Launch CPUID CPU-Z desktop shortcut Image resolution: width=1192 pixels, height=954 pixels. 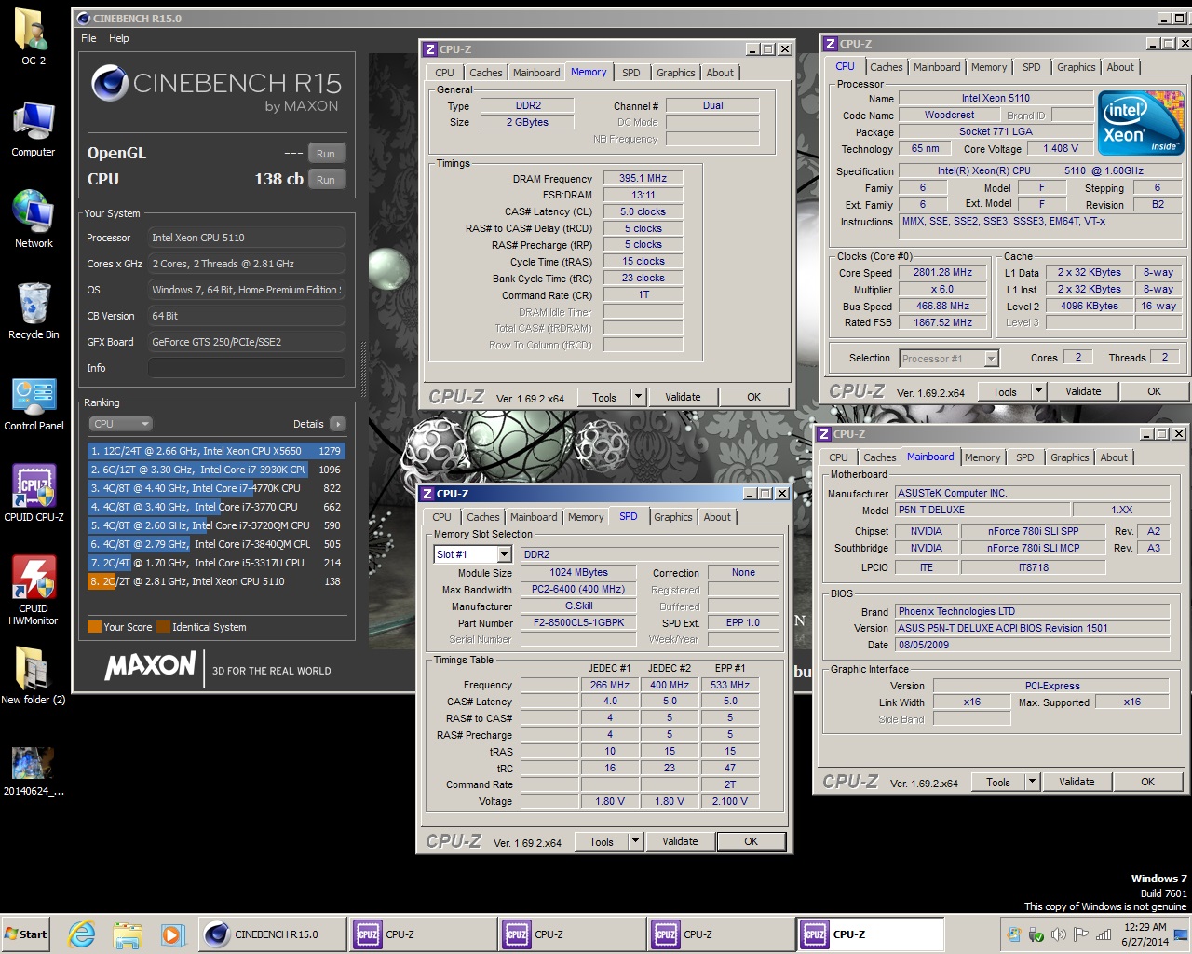click(x=34, y=494)
